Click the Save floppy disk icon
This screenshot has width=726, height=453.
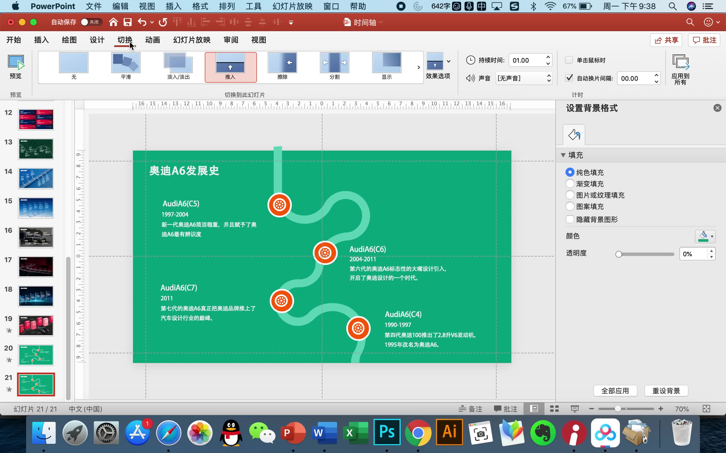128,22
